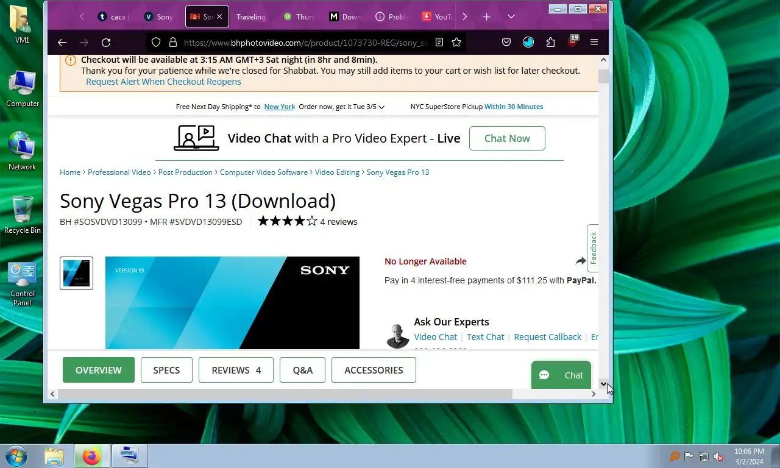Open the "4 reviews" link
This screenshot has height=468, width=780.
tap(339, 222)
